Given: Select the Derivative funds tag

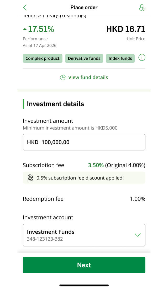Looking at the screenshot, I should (x=84, y=58).
